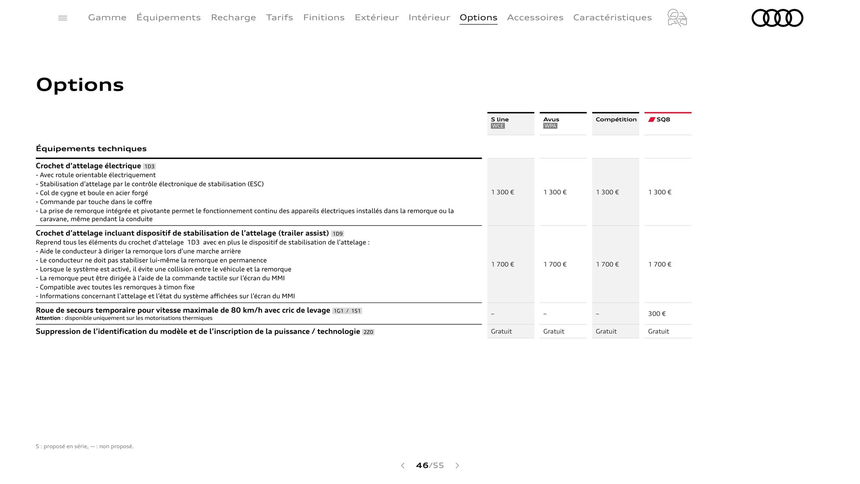Viewport: 860px width, 484px height.
Task: Click Crochet d'attelage électrique title
Action: (88, 166)
